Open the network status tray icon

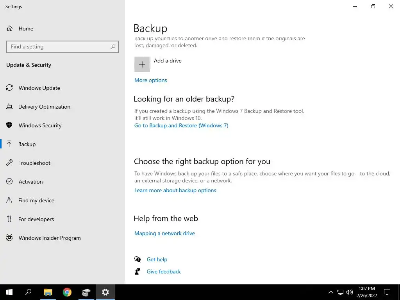(x=340, y=292)
